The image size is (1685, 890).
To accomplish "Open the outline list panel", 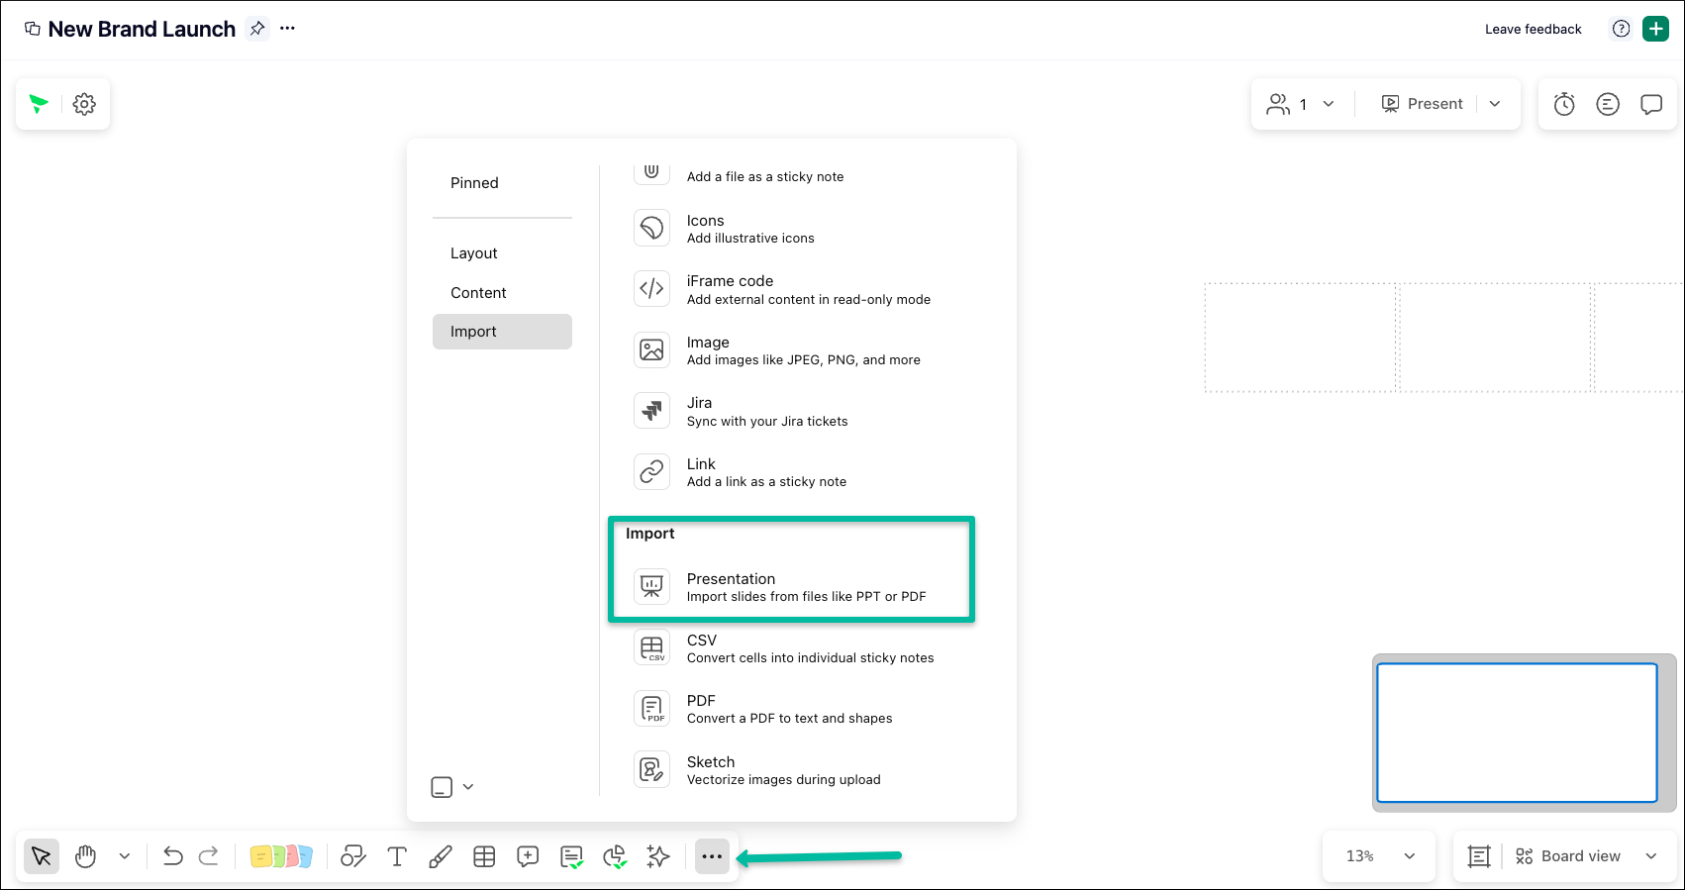I will click(1608, 104).
